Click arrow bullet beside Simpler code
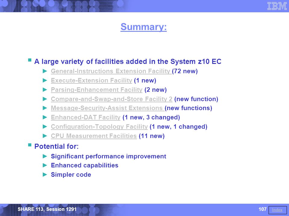 (45, 175)
